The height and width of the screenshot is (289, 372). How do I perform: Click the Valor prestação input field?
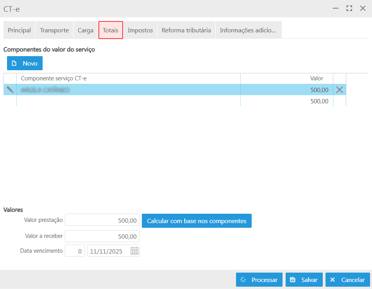tap(102, 220)
